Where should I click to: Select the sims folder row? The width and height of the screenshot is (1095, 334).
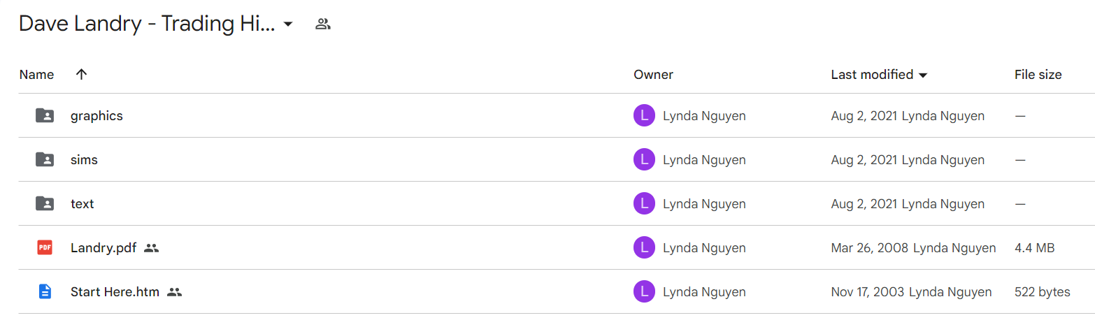point(557,160)
